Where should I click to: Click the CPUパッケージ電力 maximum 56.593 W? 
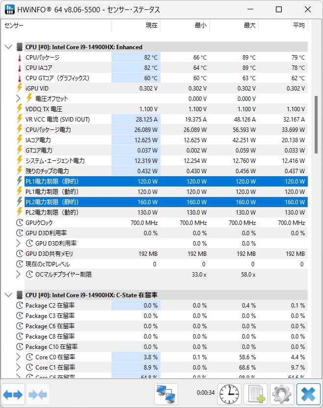pyautogui.click(x=244, y=129)
